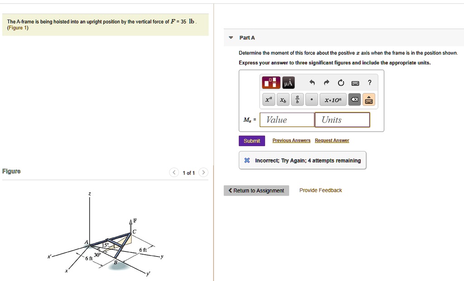Viewport: 464px width, 281px height.
Task: Show keyboard shortcuts icon
Action: point(355,83)
